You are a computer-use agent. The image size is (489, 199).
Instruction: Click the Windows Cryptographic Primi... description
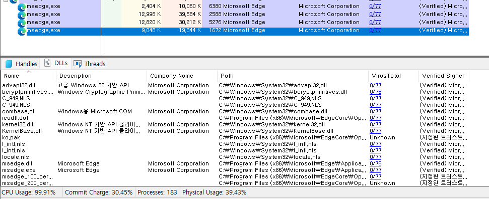click(x=101, y=92)
